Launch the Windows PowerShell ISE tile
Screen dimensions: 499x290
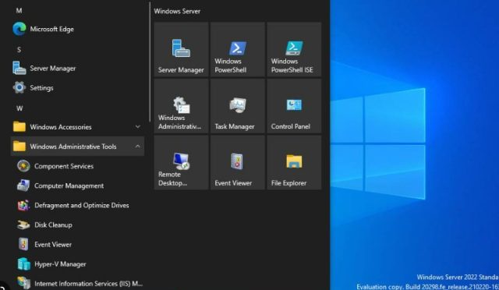click(294, 49)
